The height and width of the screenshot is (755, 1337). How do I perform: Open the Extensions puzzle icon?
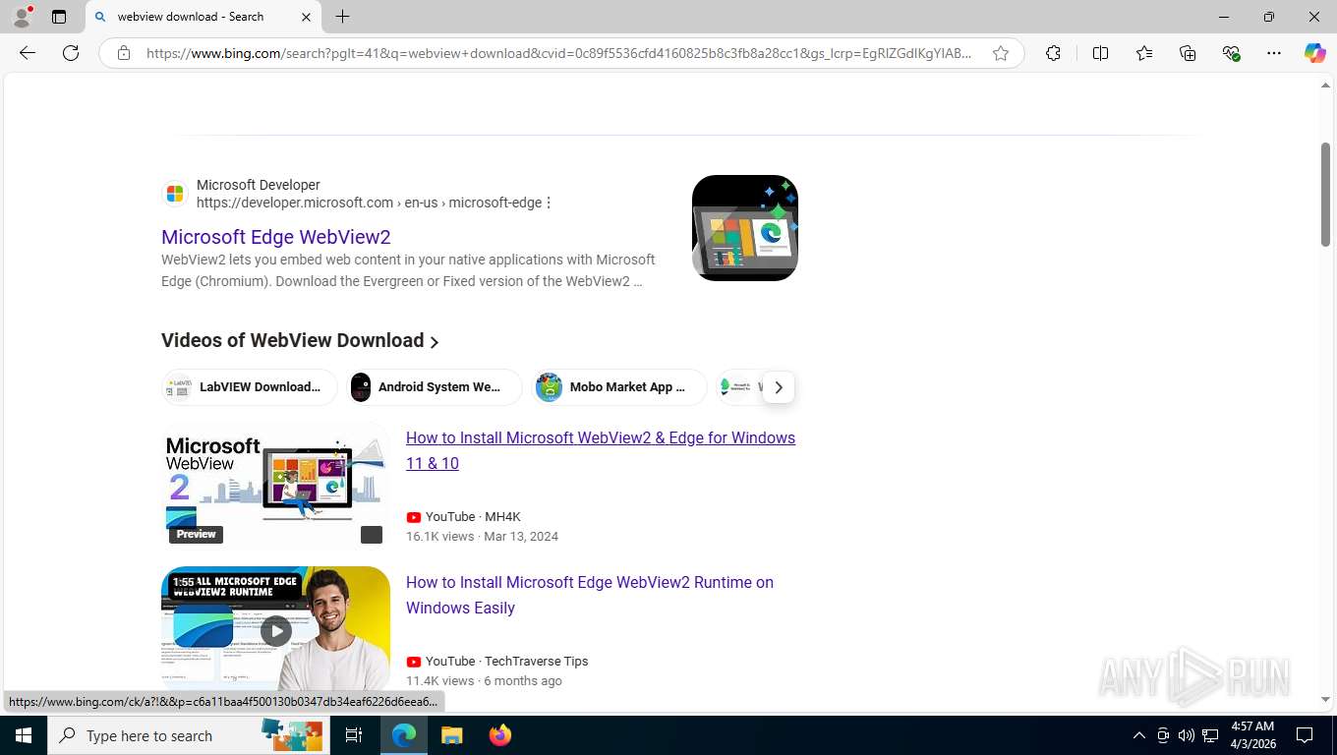point(1053,53)
